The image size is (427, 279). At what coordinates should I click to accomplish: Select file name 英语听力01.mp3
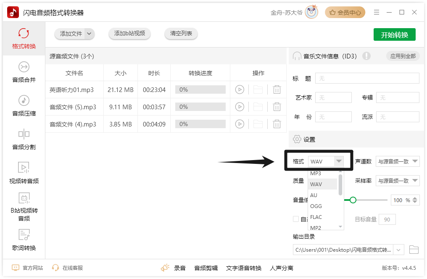71,90
